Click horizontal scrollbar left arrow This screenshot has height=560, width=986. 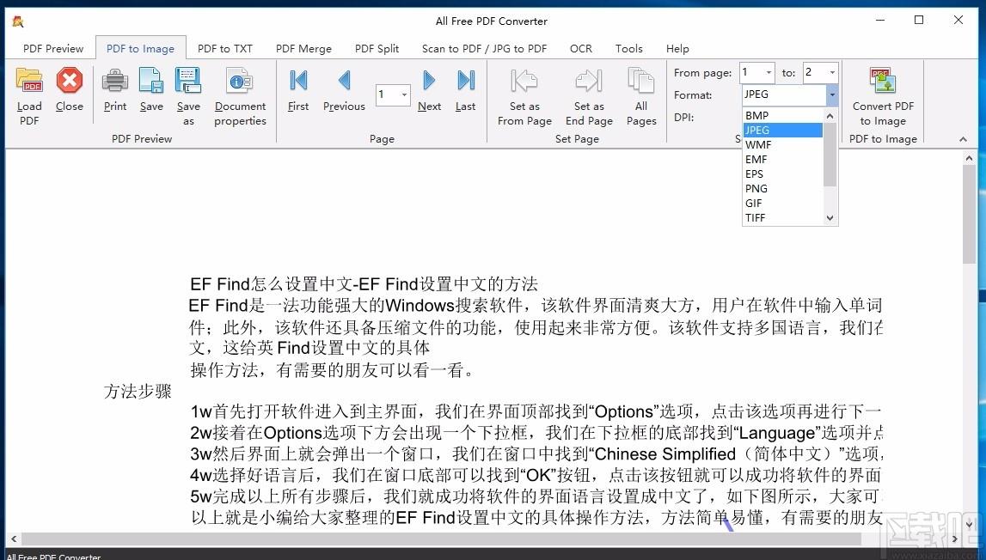(x=14, y=539)
